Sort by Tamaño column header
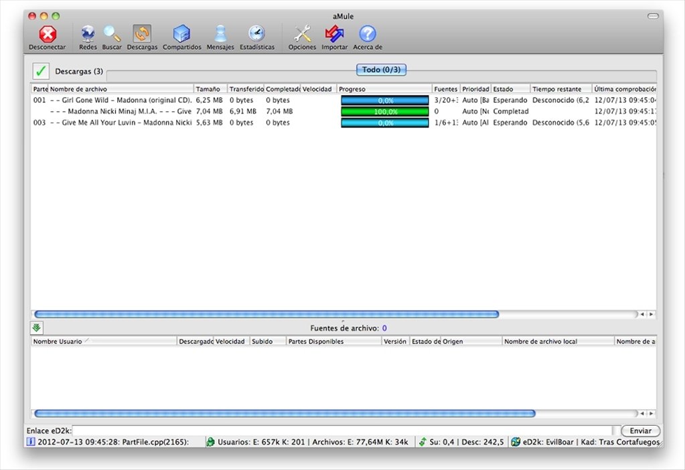 pos(210,88)
